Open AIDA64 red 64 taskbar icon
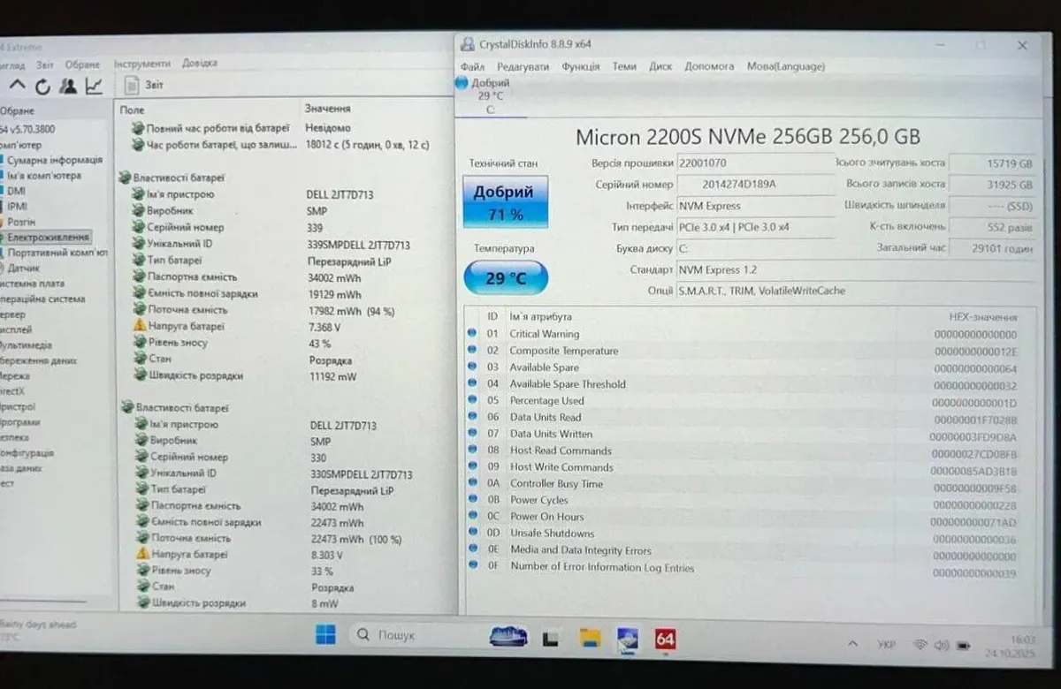Viewport: 1061px width, 689px height. (x=665, y=638)
